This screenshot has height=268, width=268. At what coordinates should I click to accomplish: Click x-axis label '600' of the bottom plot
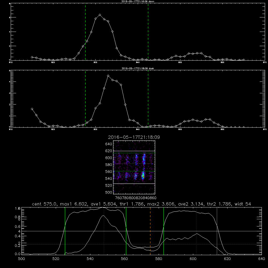[x=193, y=259]
